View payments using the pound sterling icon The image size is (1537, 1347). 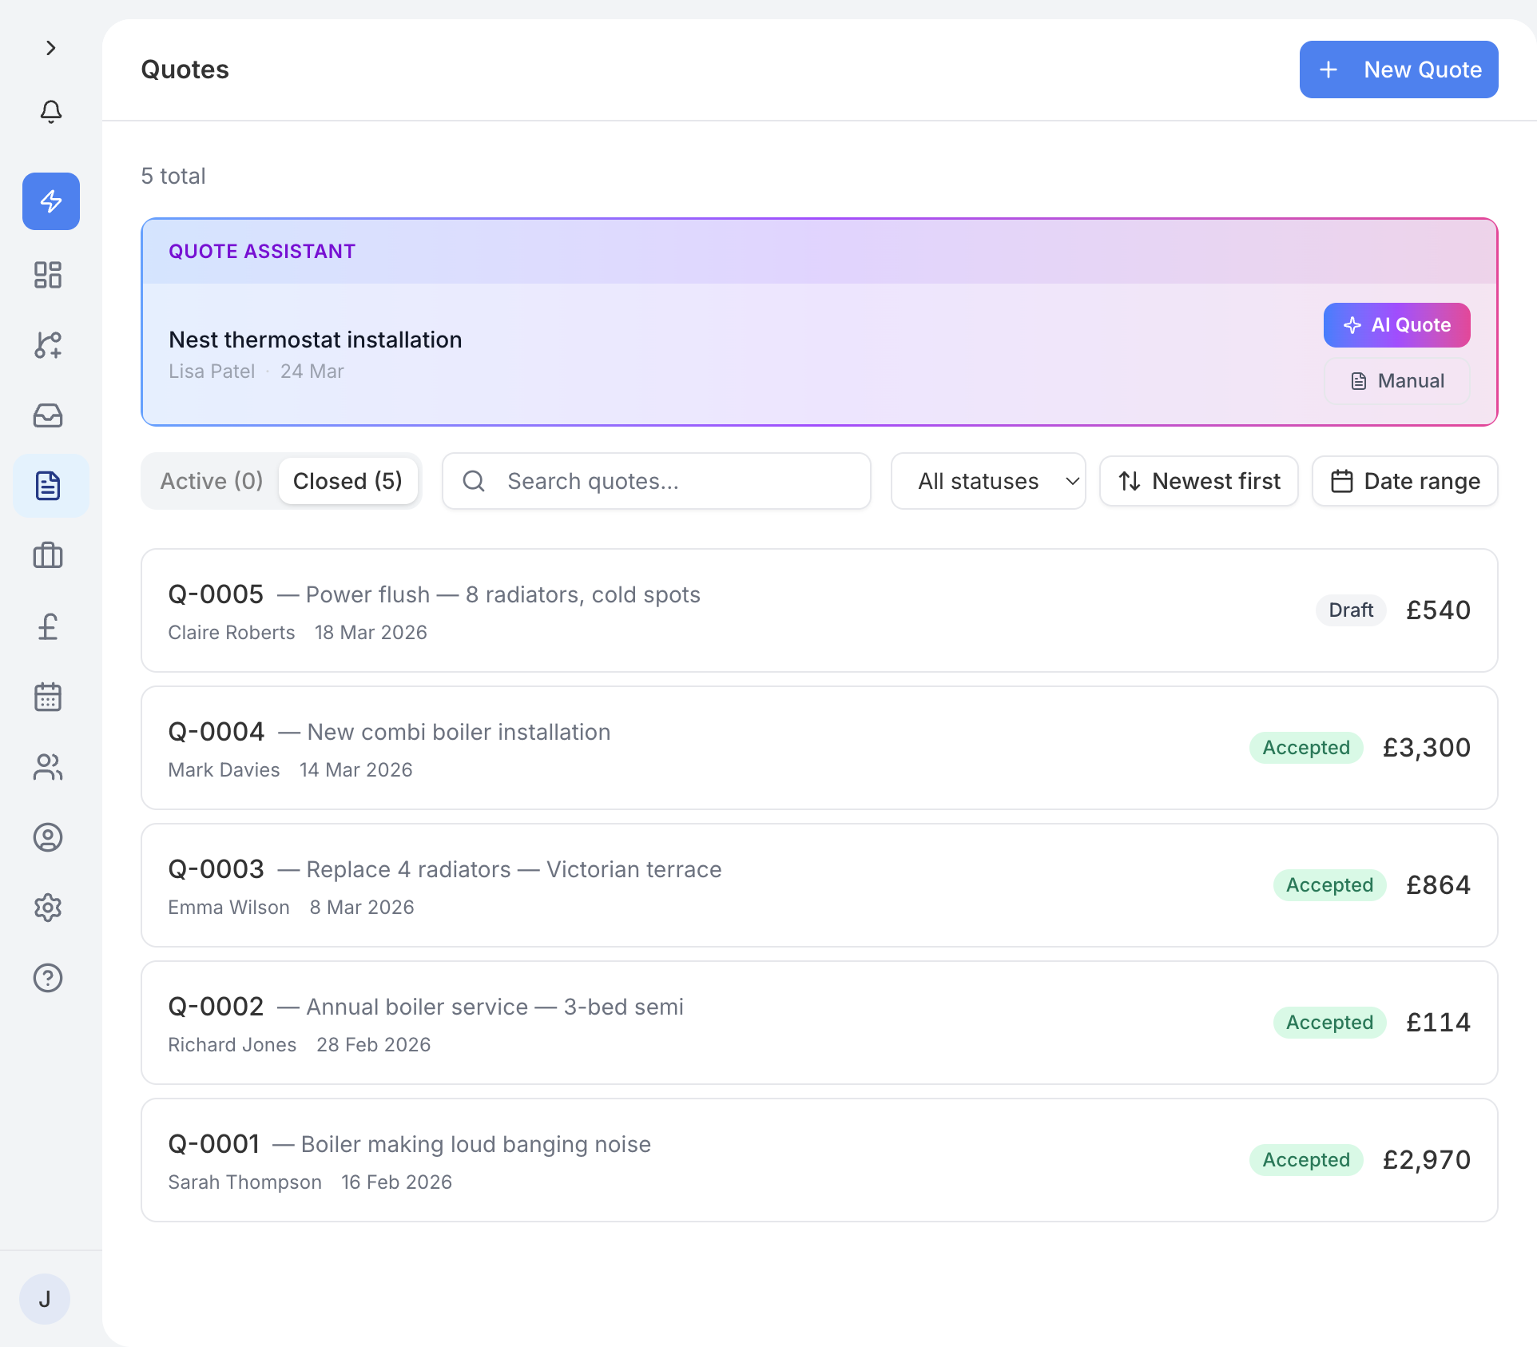point(48,626)
